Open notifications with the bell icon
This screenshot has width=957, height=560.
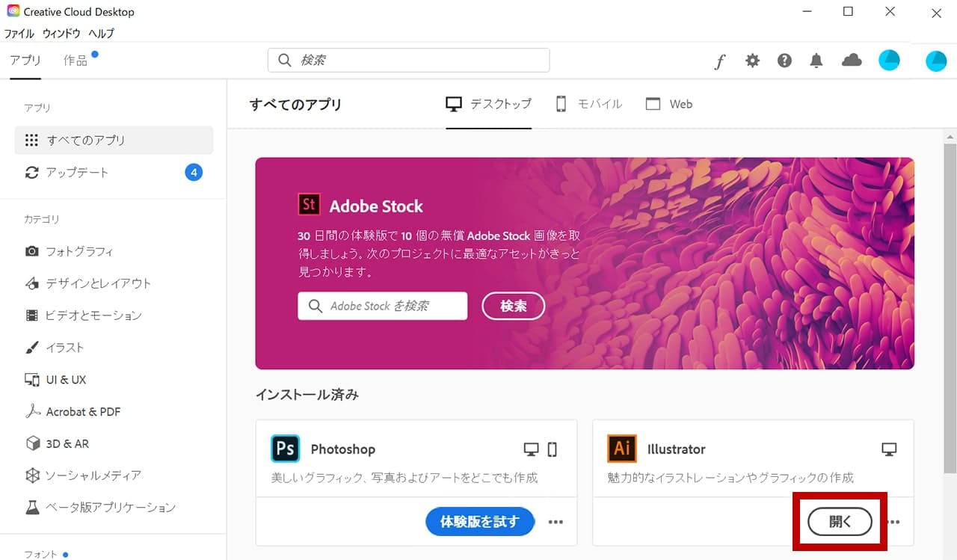(816, 61)
